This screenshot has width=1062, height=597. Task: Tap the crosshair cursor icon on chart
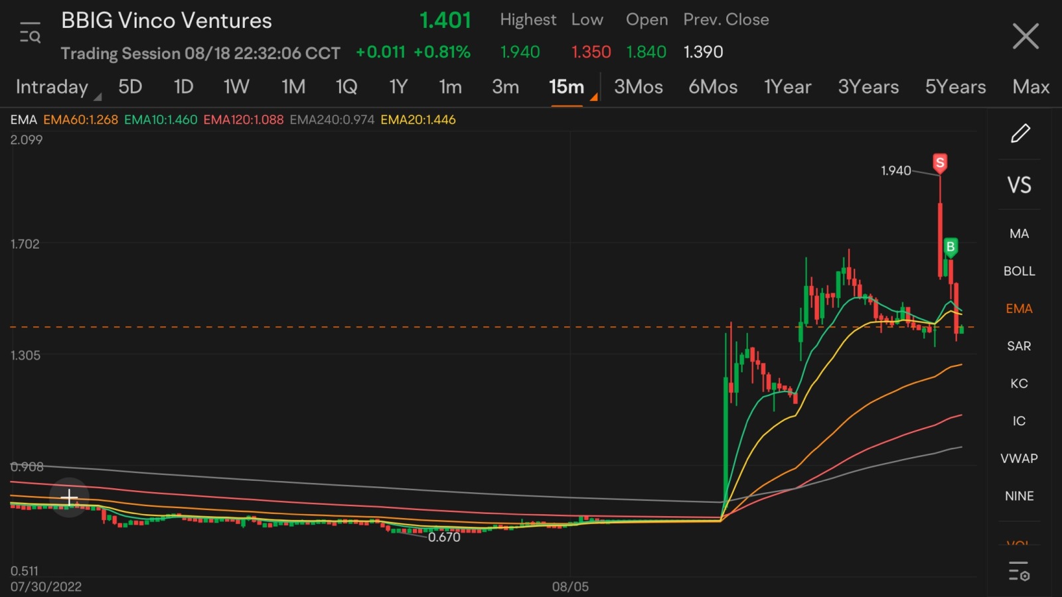coord(69,497)
